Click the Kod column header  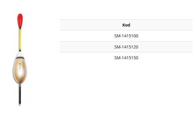pyautogui.click(x=126, y=25)
